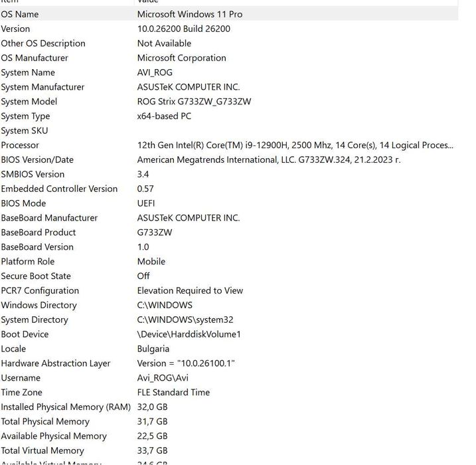Image resolution: width=476 pixels, height=465 pixels.
Task: Select the BaseBoard Version label
Action: coord(37,247)
